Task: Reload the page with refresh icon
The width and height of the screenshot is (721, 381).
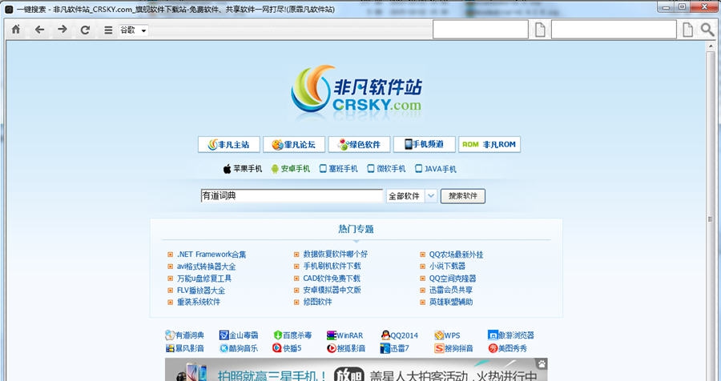Action: click(85, 30)
